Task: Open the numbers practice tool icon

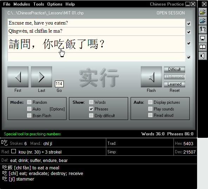Action: click(203, 29)
